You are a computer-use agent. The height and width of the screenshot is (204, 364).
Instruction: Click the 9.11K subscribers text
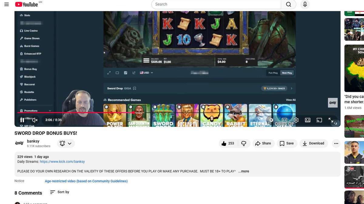pyautogui.click(x=39, y=146)
